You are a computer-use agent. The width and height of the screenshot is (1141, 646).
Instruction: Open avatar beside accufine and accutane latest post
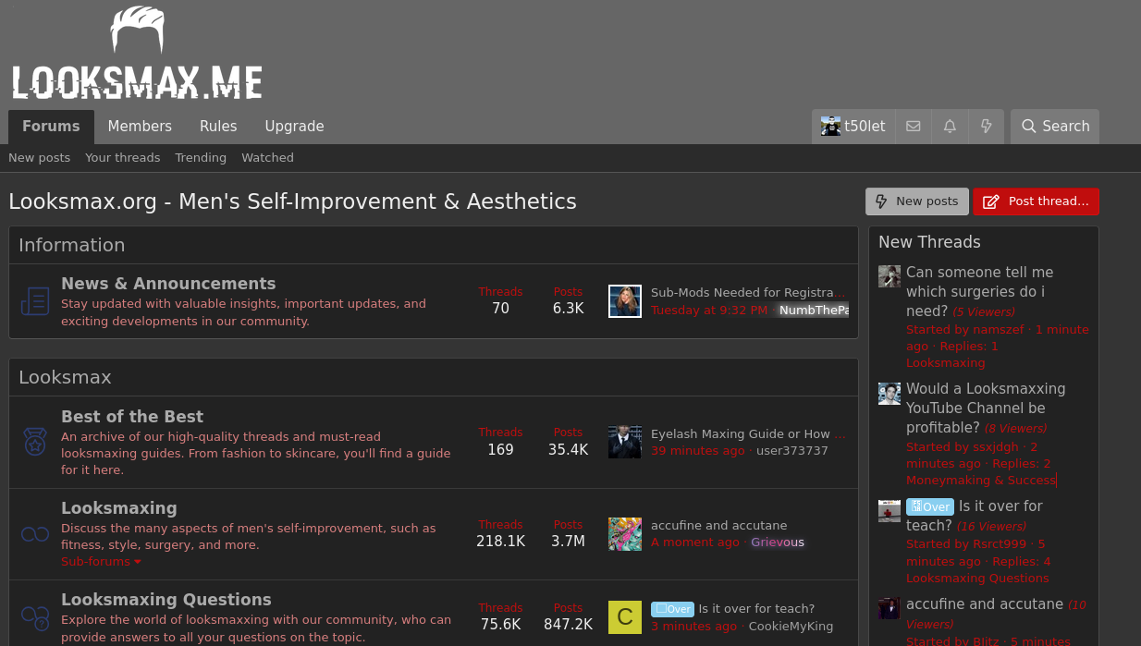625,534
